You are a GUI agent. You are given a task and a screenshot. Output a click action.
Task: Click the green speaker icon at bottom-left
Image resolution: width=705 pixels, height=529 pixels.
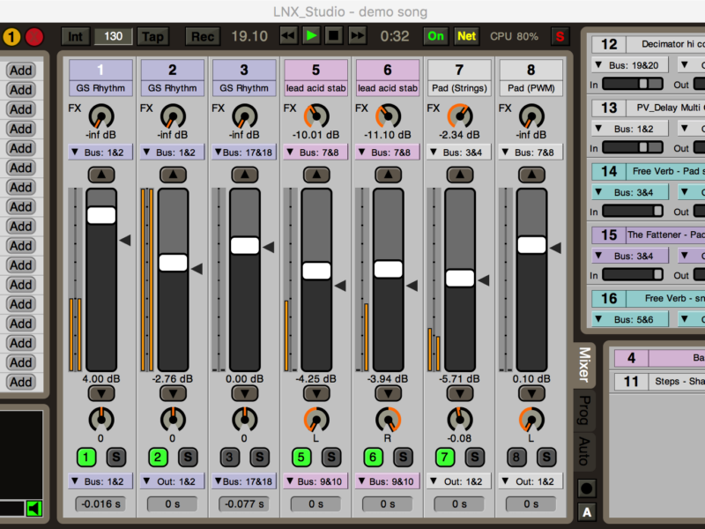click(x=34, y=508)
